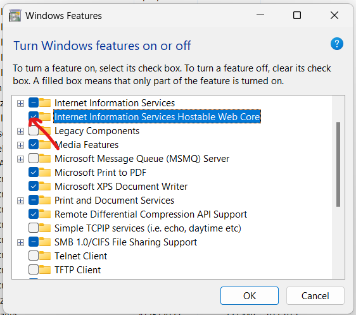This screenshot has height=315, width=356.
Task: Click the Microsoft XPS Document Writer folder icon
Action: point(45,187)
